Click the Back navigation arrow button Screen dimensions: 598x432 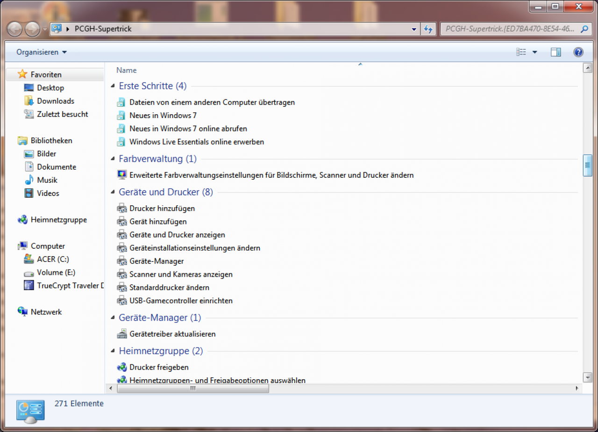click(x=15, y=29)
